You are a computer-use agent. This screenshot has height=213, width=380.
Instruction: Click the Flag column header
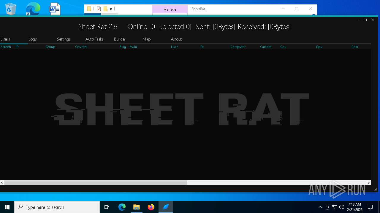click(x=123, y=47)
